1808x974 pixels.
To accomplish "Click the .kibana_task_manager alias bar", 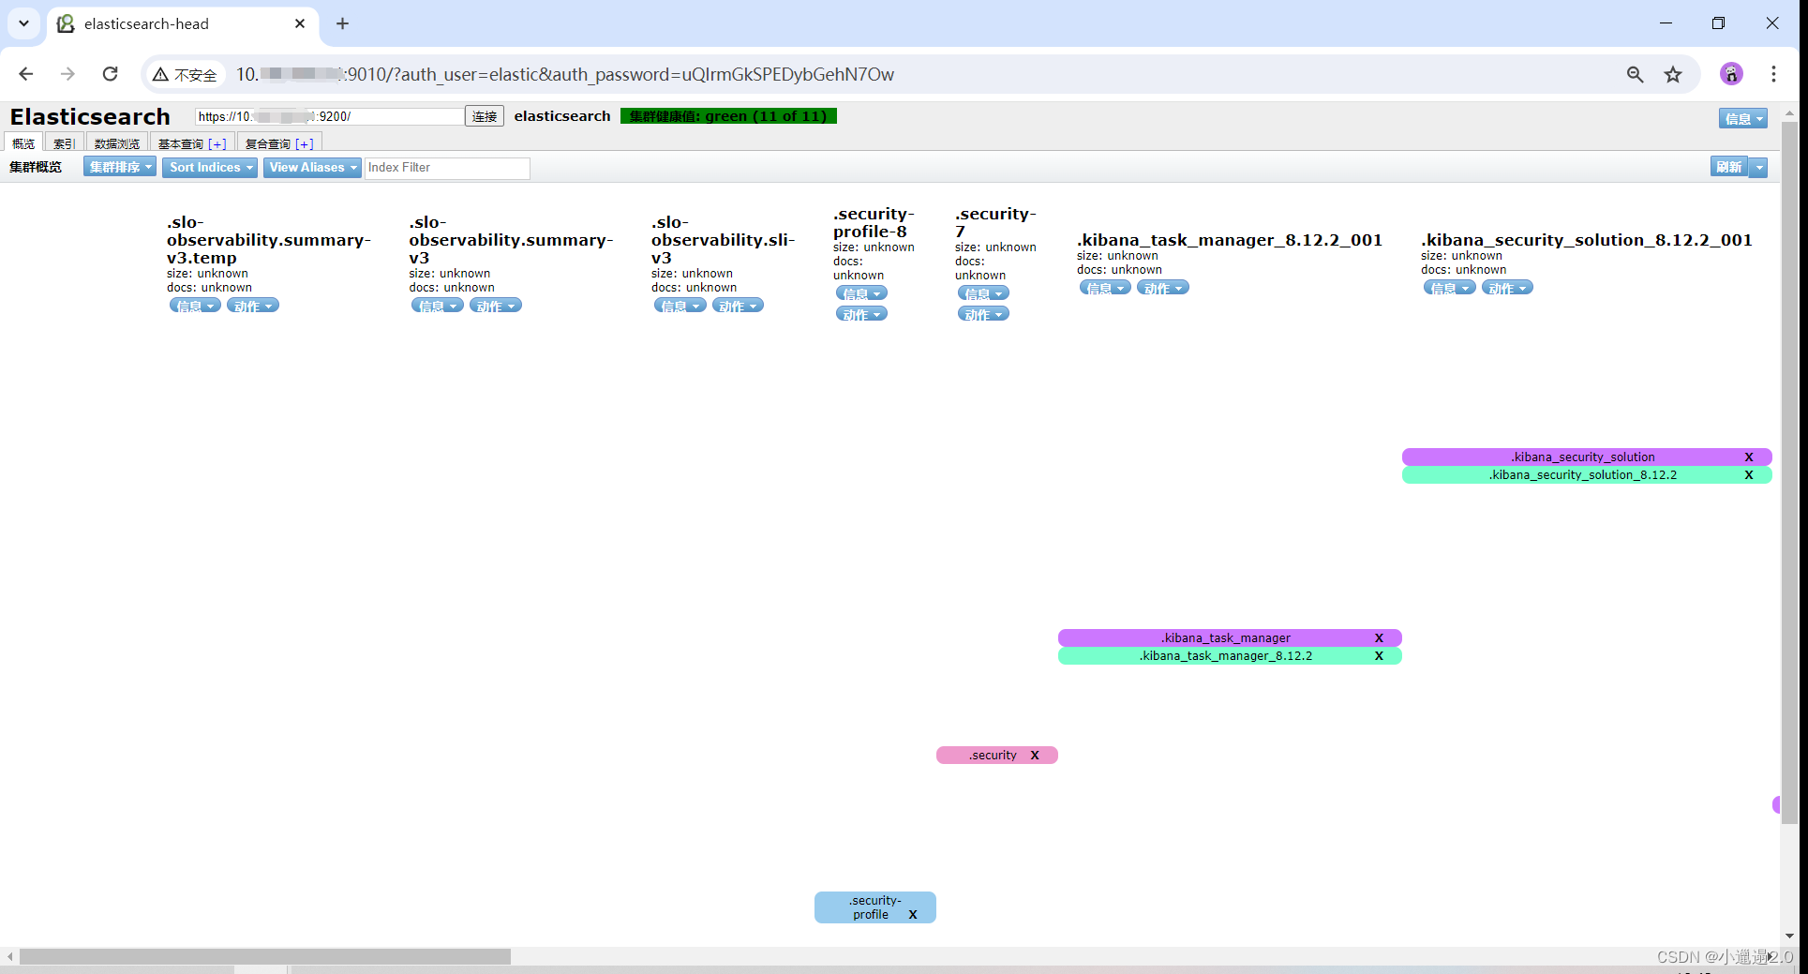I will [x=1230, y=638].
